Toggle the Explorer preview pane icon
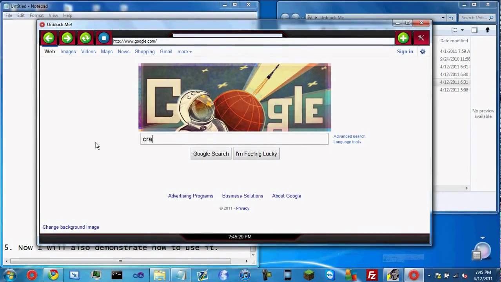This screenshot has width=501, height=282. (x=474, y=30)
